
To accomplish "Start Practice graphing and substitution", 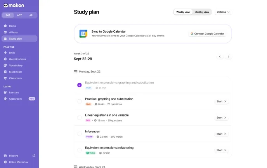I will 221,101.
